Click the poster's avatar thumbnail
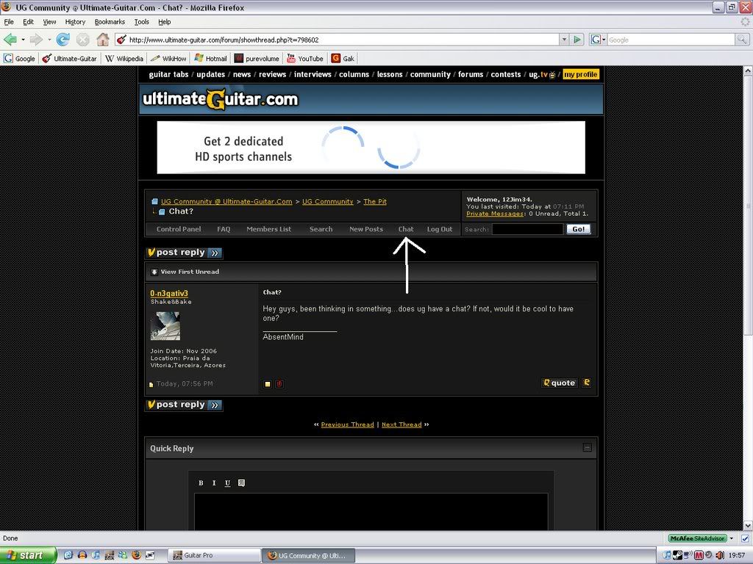This screenshot has width=753, height=564. click(165, 326)
